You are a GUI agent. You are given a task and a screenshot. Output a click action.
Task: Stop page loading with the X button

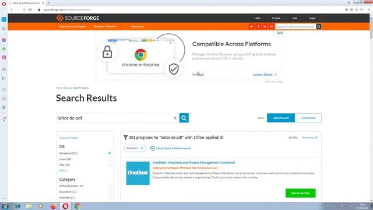pos(24,10)
